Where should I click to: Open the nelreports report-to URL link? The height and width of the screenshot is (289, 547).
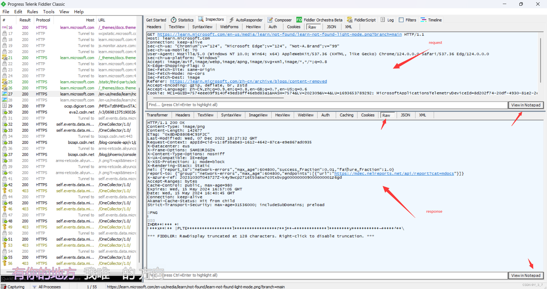[x=394, y=173]
